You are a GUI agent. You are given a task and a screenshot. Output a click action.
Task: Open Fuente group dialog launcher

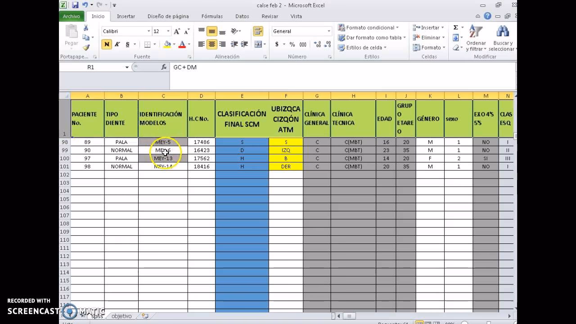[x=189, y=57]
